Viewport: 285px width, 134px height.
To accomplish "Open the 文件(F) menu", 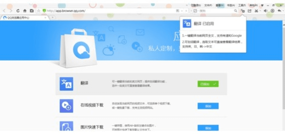I will 208,5.
